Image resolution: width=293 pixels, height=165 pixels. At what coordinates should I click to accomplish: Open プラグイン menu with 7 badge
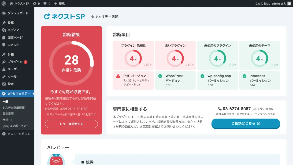point(17,62)
